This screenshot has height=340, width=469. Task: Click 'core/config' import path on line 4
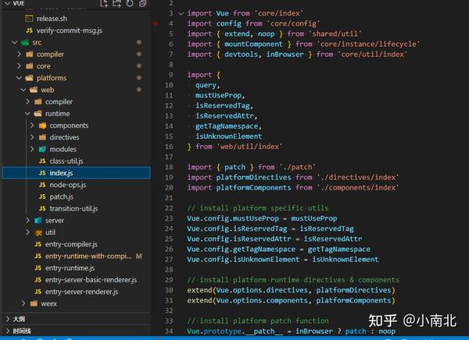(x=293, y=23)
